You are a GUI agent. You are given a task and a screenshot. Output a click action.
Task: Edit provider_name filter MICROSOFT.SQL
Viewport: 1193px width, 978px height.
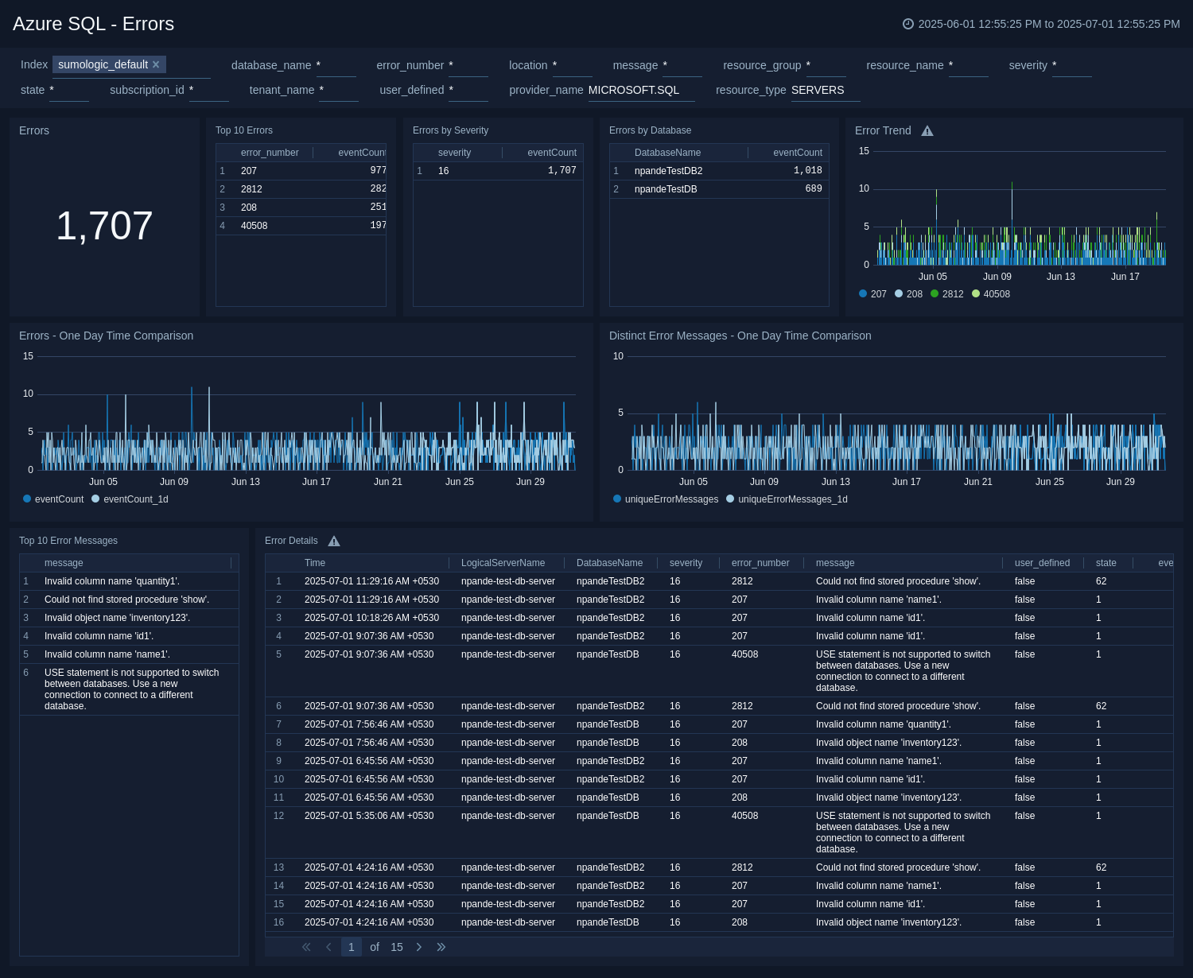(x=642, y=91)
